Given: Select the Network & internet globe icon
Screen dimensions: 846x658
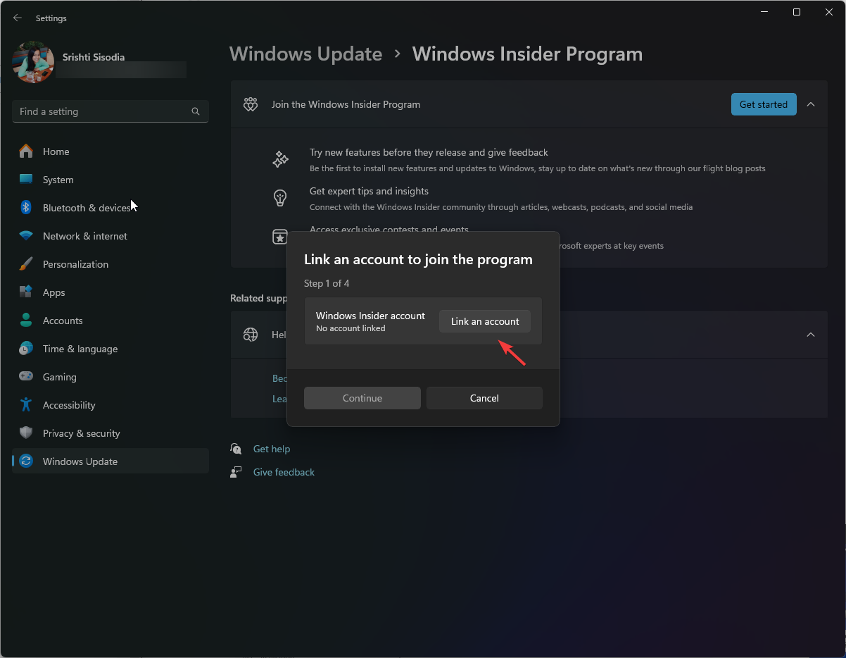Looking at the screenshot, I should coord(25,236).
